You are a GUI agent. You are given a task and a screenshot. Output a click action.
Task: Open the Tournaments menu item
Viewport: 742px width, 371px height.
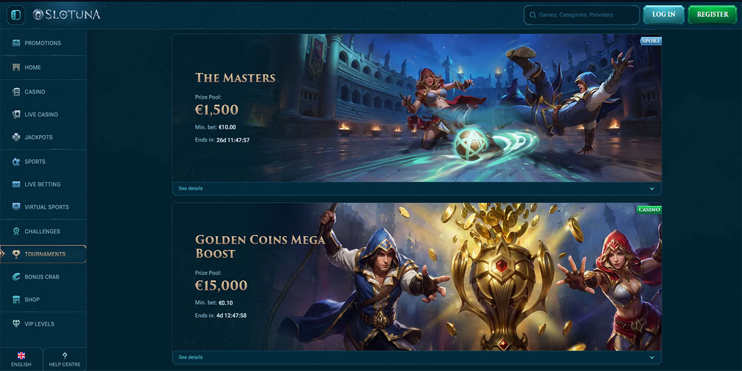coord(43,254)
